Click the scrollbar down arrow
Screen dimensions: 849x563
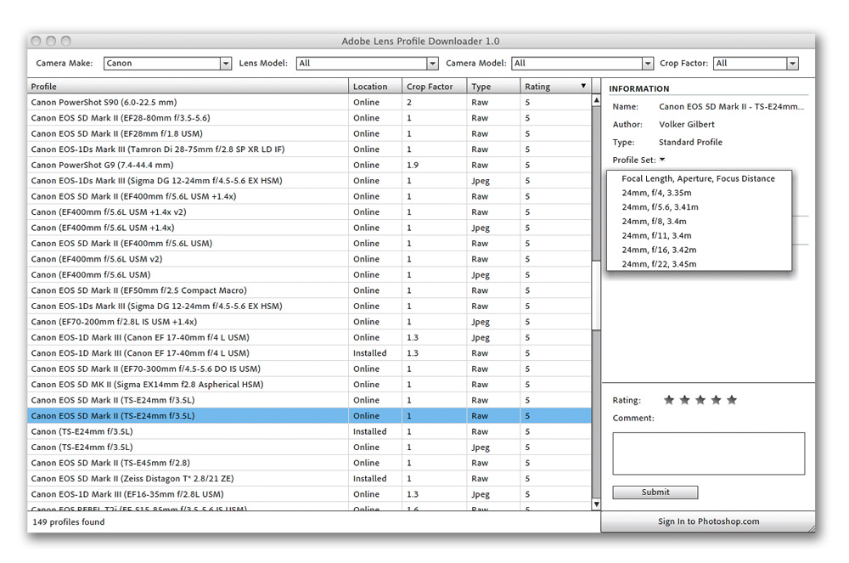pyautogui.click(x=596, y=504)
